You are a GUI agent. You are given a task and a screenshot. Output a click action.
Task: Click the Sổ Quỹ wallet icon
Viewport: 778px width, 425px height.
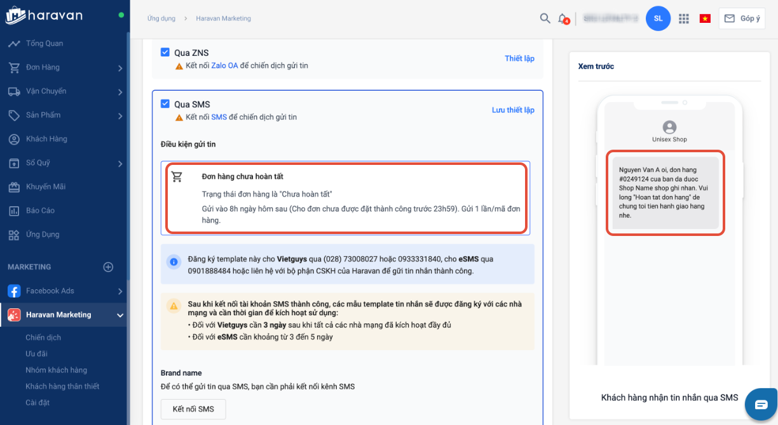[14, 163]
